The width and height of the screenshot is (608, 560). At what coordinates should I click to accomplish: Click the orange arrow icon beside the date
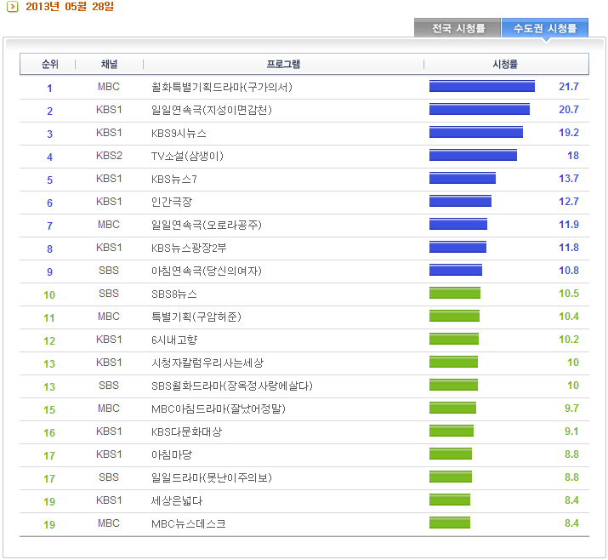13,7
